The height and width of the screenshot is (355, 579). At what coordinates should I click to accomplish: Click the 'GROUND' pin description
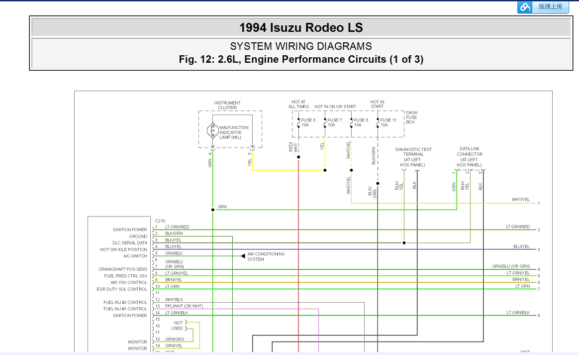[x=138, y=237]
